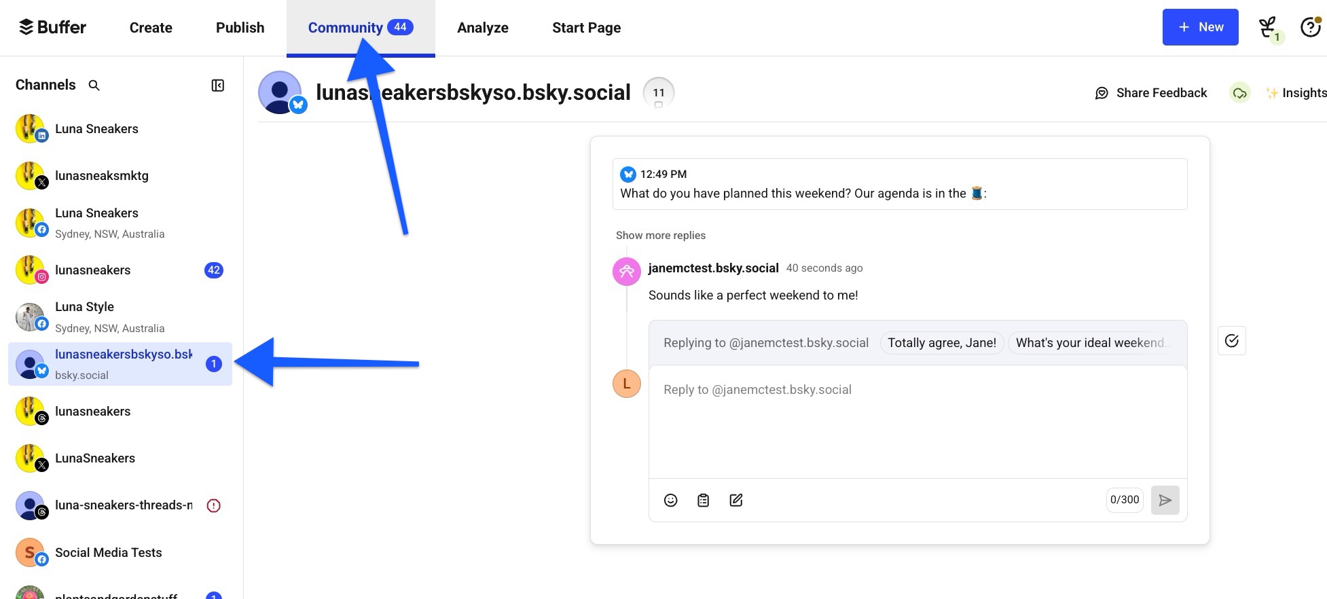Insert emoji in reply box

[670, 501]
